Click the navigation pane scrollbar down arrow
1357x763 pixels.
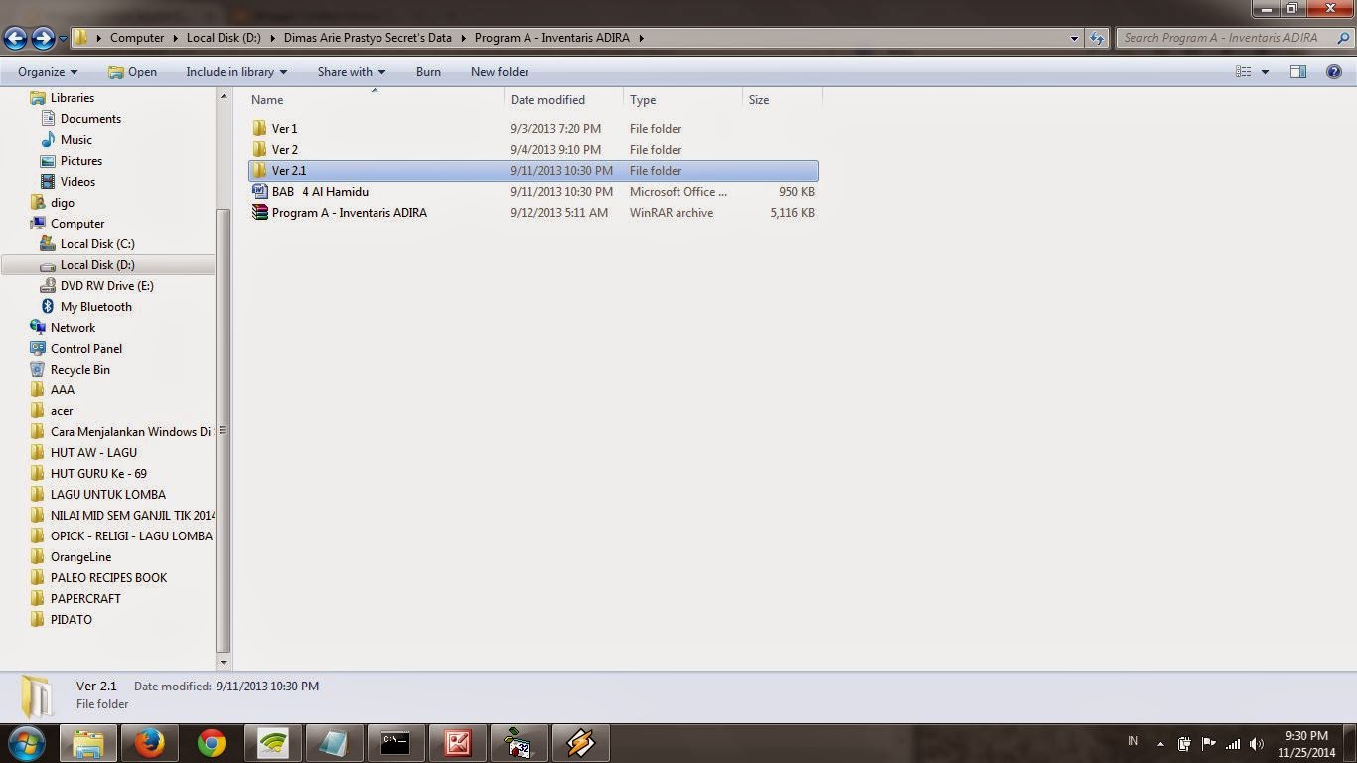(224, 662)
